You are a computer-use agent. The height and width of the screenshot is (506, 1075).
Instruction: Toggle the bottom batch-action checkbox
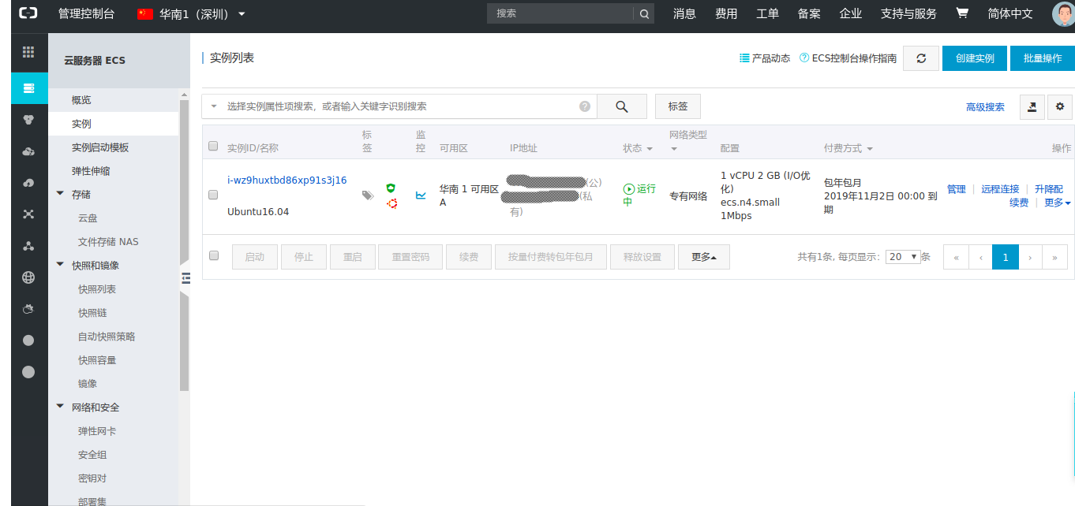213,256
